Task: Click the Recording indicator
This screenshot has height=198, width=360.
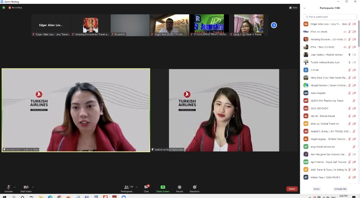Action: click(15, 8)
